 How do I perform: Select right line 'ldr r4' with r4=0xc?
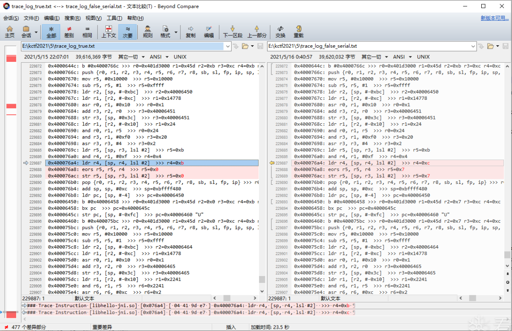(x=398, y=163)
